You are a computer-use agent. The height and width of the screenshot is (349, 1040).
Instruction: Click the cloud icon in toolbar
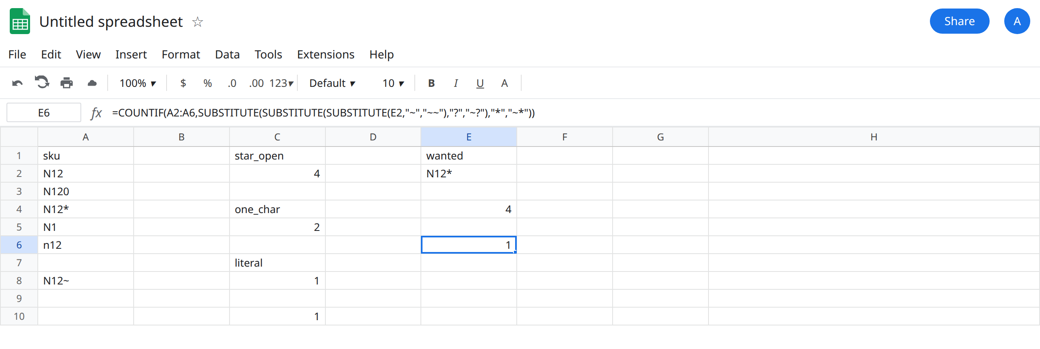[x=92, y=83]
